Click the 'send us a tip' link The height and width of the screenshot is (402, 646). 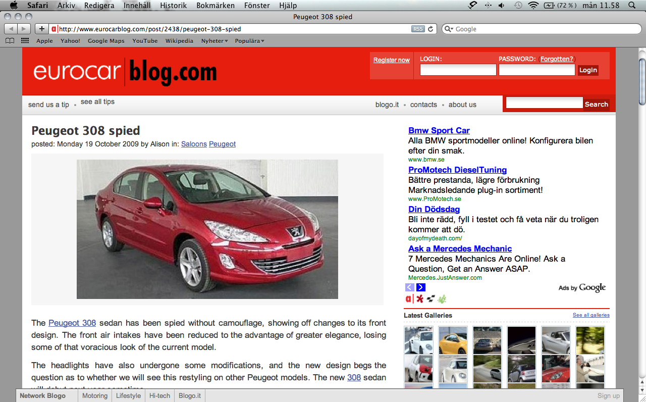click(48, 105)
